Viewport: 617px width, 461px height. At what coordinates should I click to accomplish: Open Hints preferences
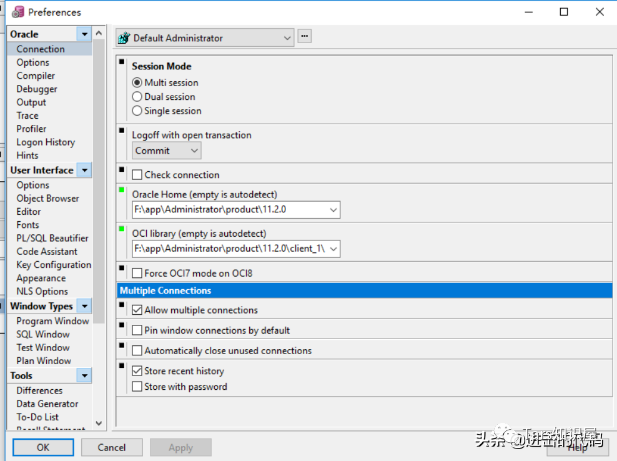point(27,156)
